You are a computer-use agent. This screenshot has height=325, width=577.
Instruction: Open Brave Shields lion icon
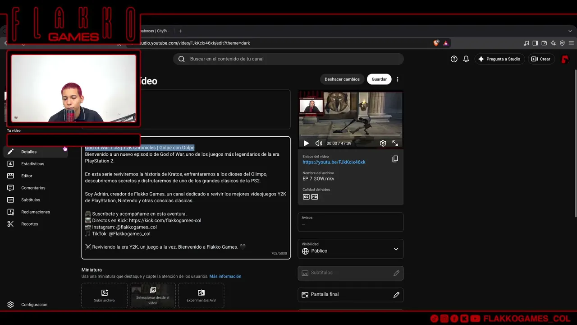(x=436, y=43)
